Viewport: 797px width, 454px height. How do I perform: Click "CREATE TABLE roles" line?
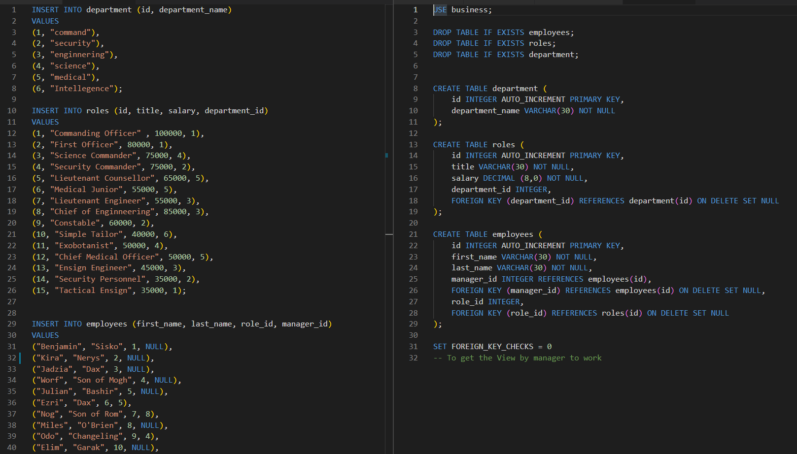tap(479, 145)
